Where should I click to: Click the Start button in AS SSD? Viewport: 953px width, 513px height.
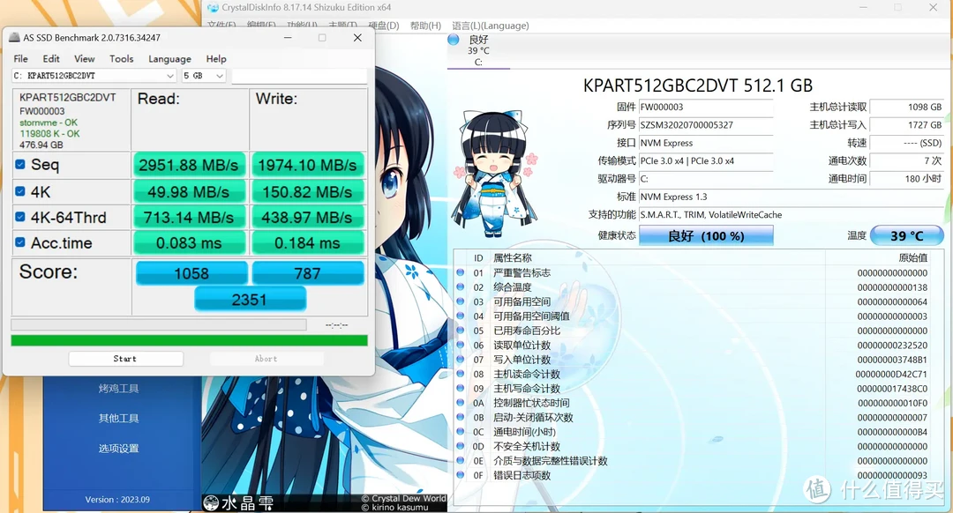125,359
